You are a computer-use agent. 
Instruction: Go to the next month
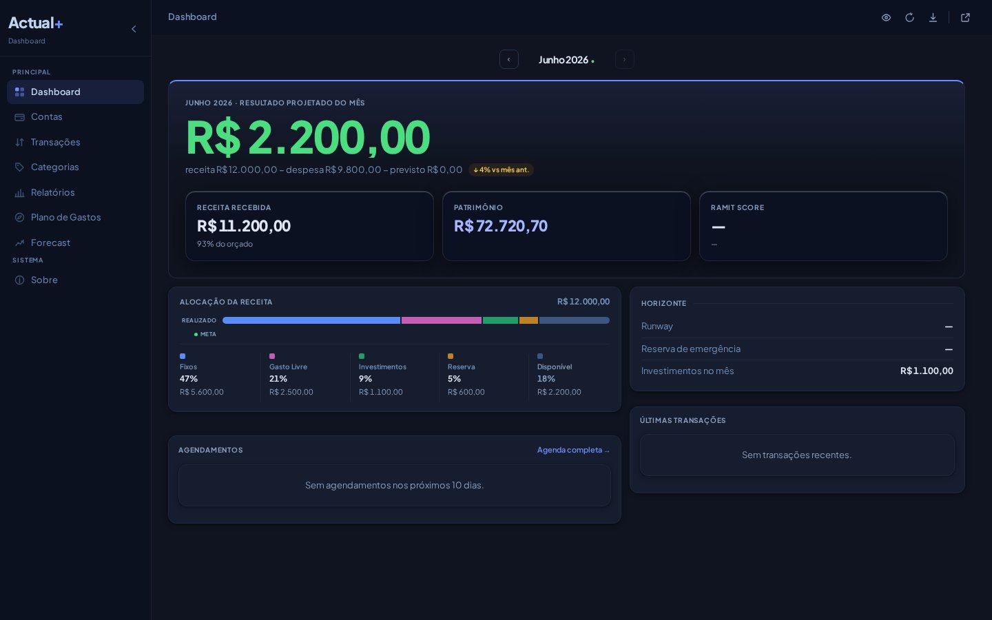click(624, 59)
